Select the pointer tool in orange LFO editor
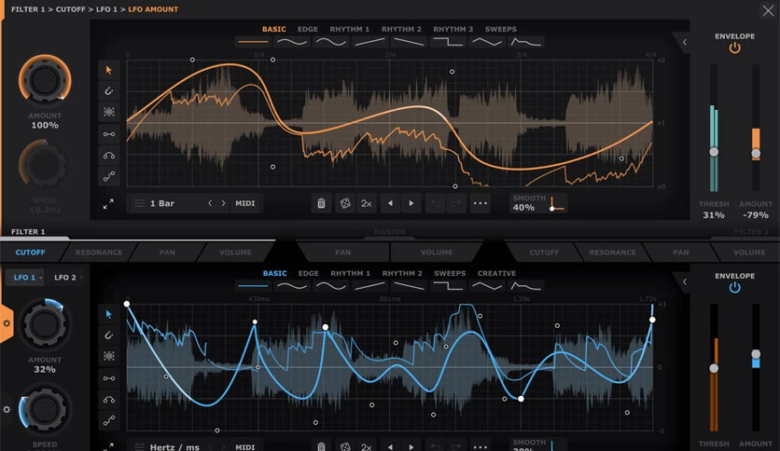 109,70
